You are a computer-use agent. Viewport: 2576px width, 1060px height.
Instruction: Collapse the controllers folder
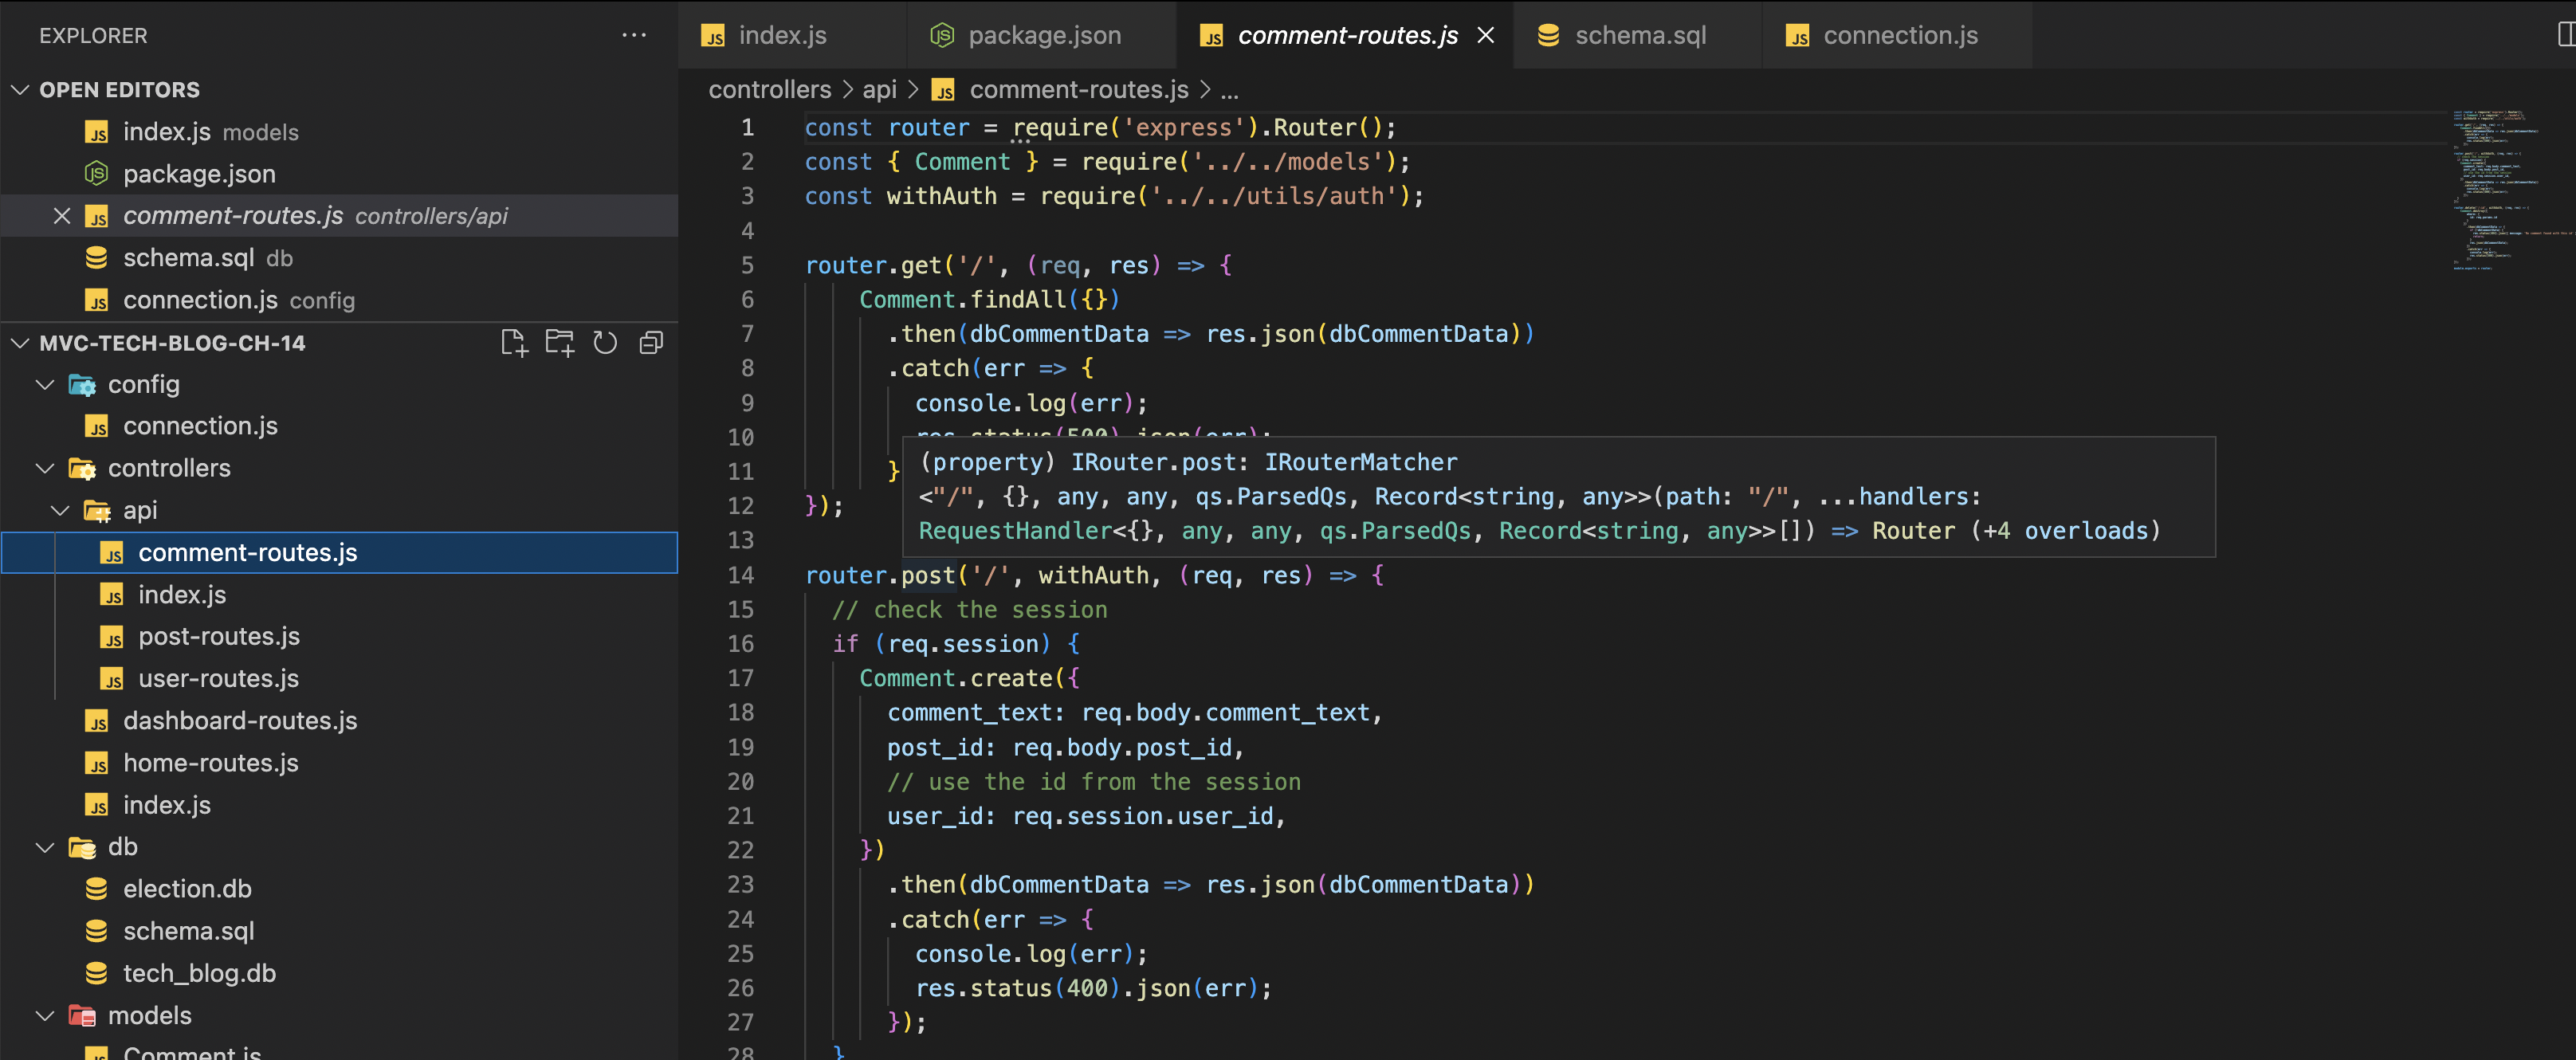pyautogui.click(x=44, y=467)
